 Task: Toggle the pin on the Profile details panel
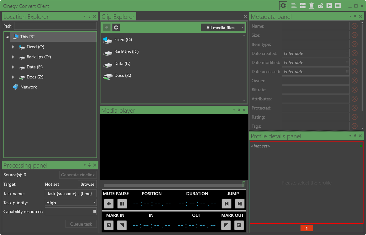(355, 136)
